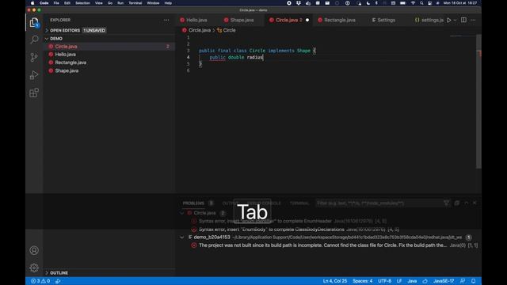
Task: Open the Terminal panel tab
Action: [299, 203]
